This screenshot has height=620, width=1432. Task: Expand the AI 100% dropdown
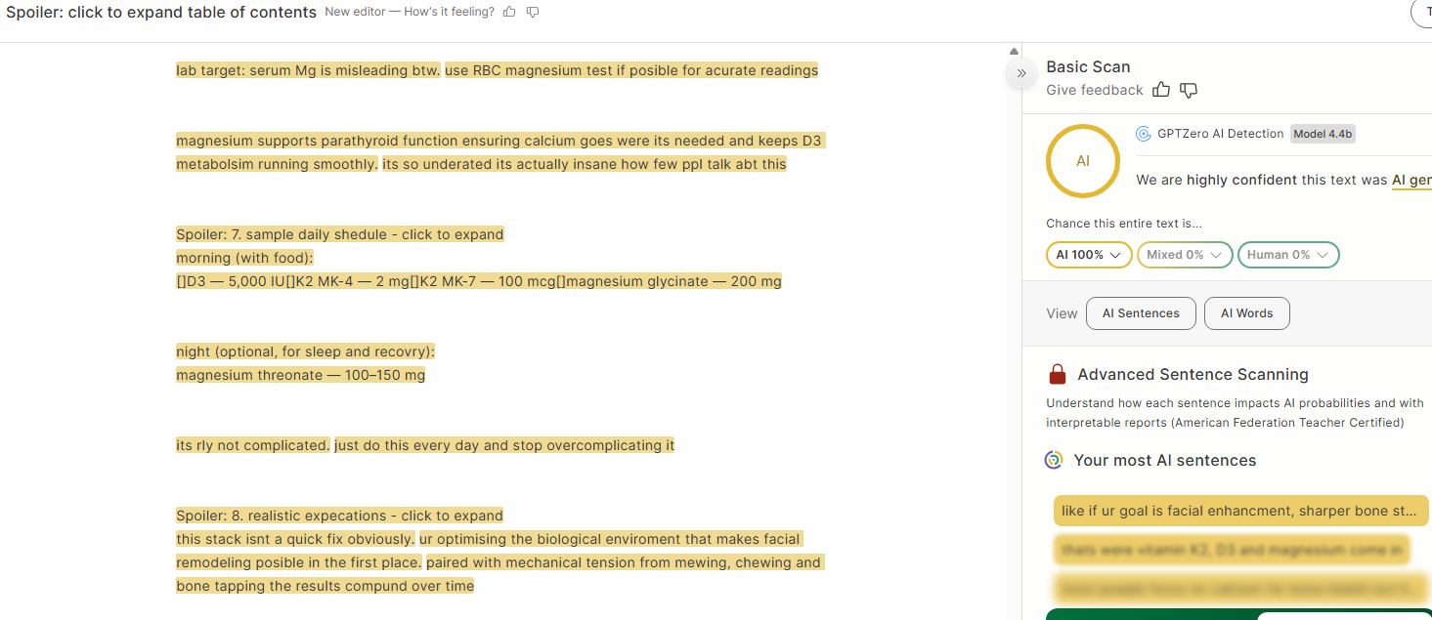coord(1089,255)
